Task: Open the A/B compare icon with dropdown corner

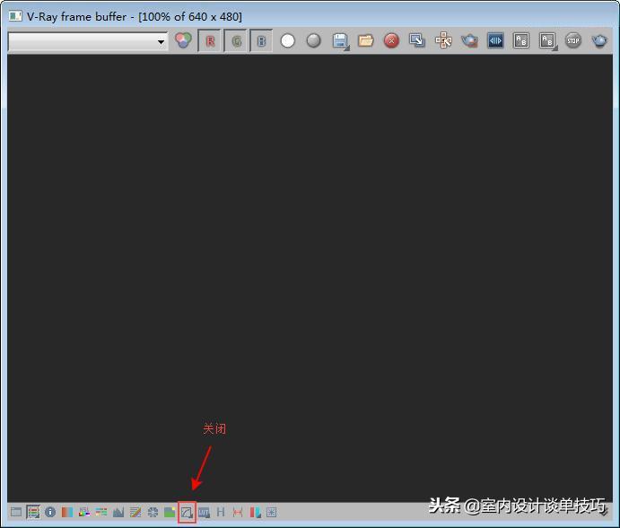Action: coord(548,40)
